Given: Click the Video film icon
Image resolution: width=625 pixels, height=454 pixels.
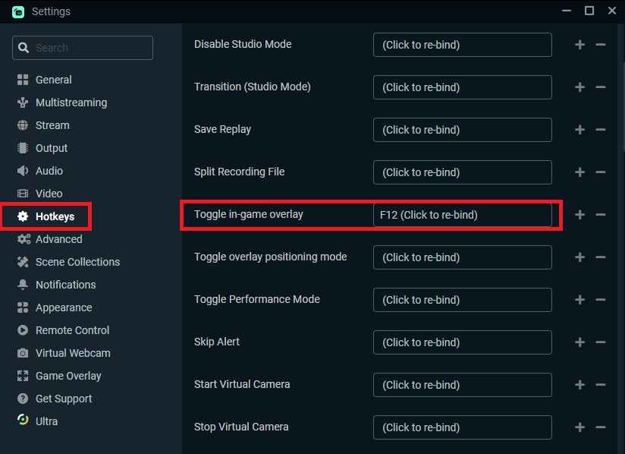Looking at the screenshot, I should [x=22, y=194].
